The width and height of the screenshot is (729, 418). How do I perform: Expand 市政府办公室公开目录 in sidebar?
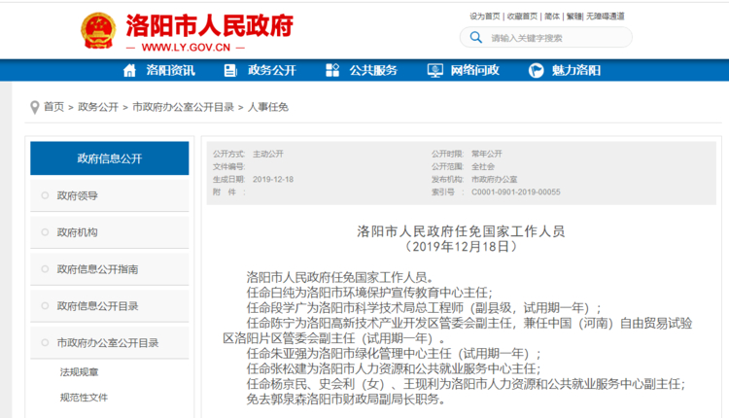pos(109,342)
